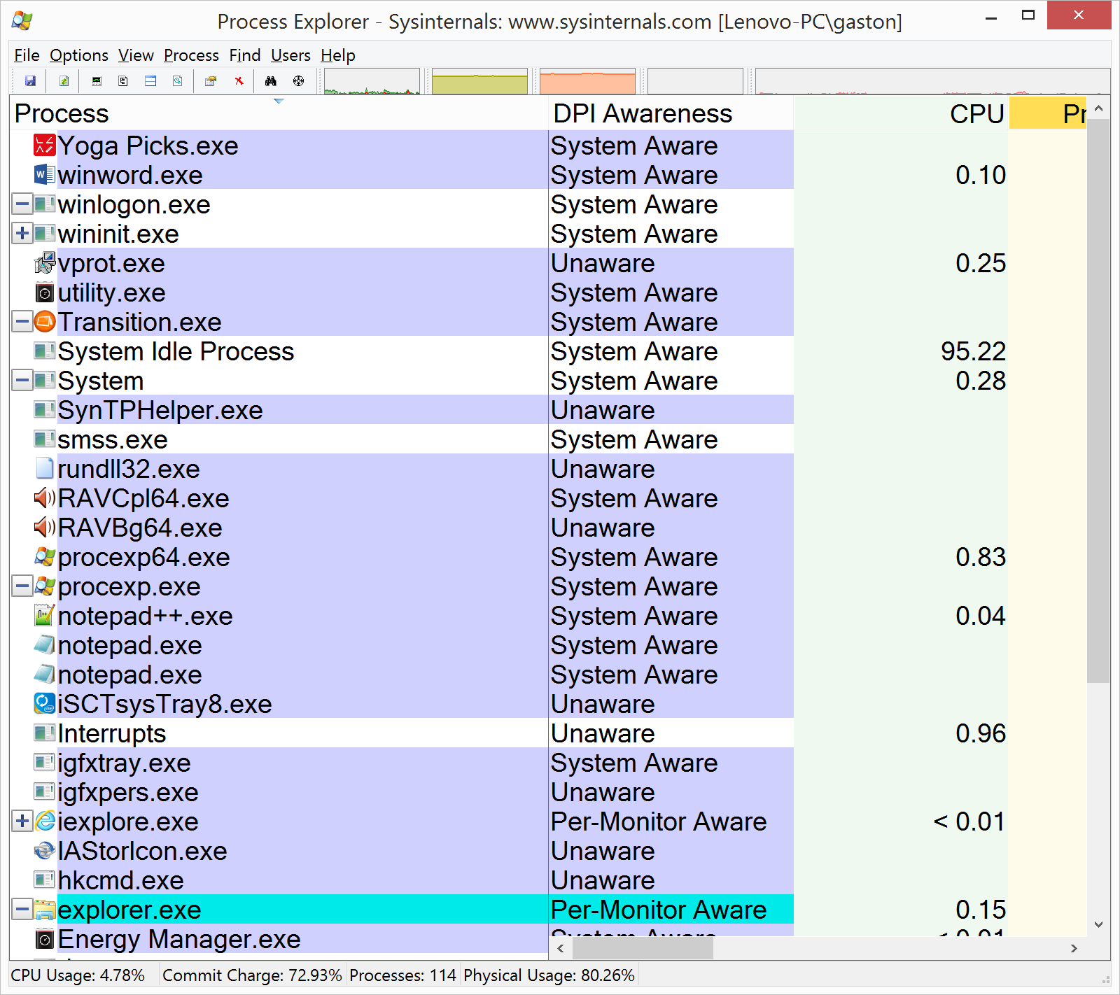Expand the iexplore.exe tree node
This screenshot has width=1120, height=995.
pyautogui.click(x=22, y=822)
